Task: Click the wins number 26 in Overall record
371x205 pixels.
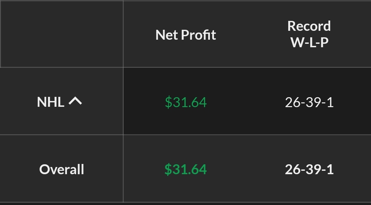Action: click(x=293, y=169)
